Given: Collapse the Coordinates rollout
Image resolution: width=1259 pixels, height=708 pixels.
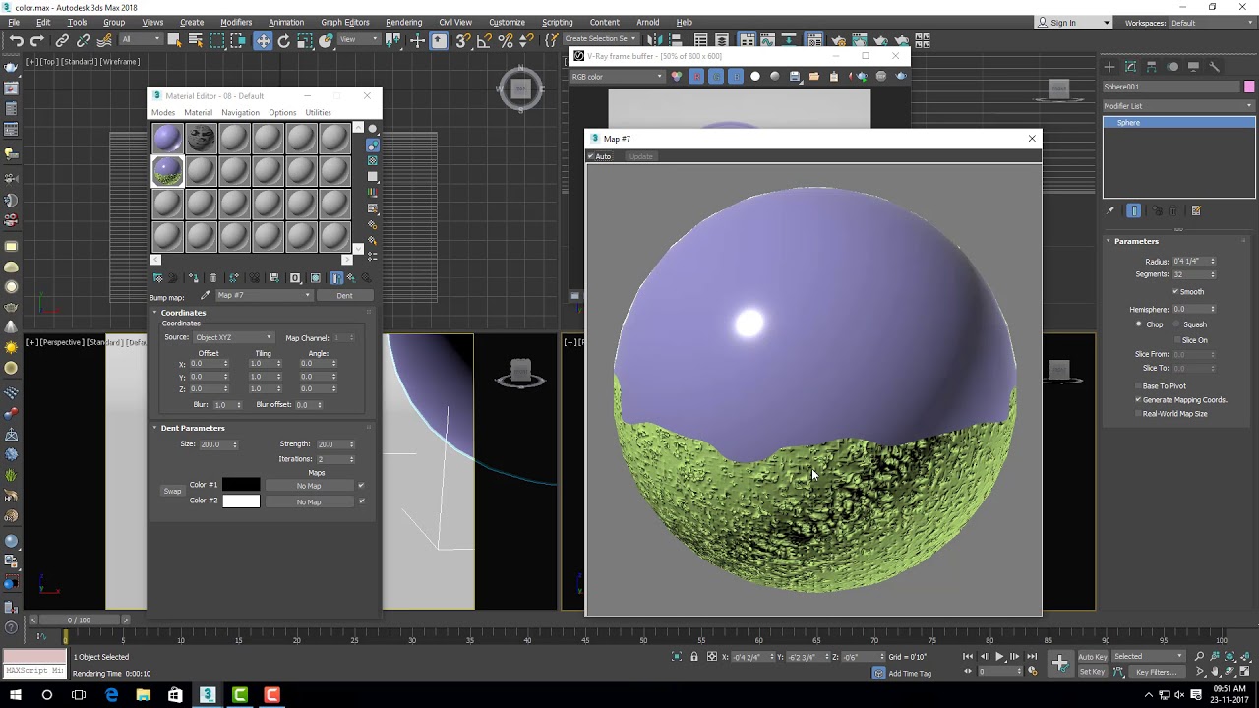Looking at the screenshot, I should tap(183, 313).
